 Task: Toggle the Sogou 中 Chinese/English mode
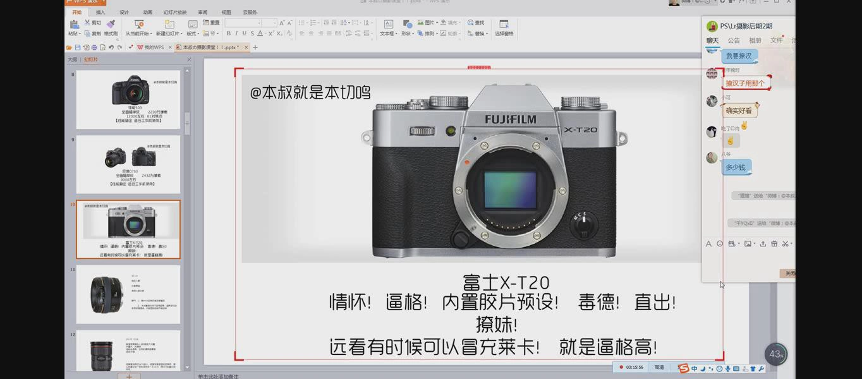coord(694,368)
